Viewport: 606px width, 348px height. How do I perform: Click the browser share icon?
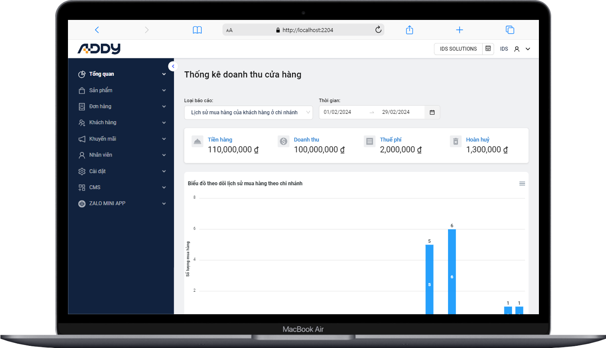tap(409, 30)
